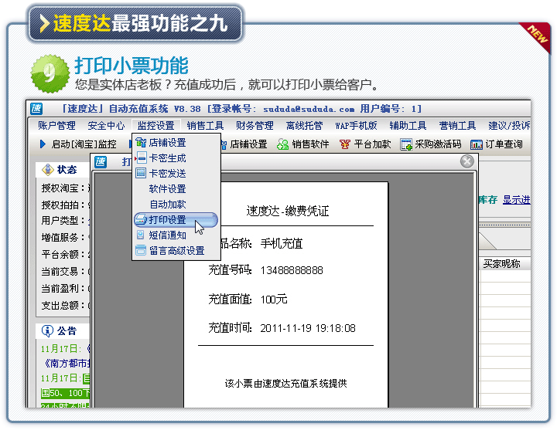Viewport: 557px width, 430px height.
Task: Choose 留言高级设置 in the dropdown menu
Action: coord(177,251)
